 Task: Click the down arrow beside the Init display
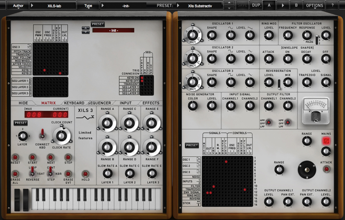(86, 32)
